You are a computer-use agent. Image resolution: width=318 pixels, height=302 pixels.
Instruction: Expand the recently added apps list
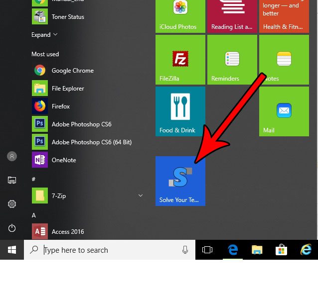[44, 35]
